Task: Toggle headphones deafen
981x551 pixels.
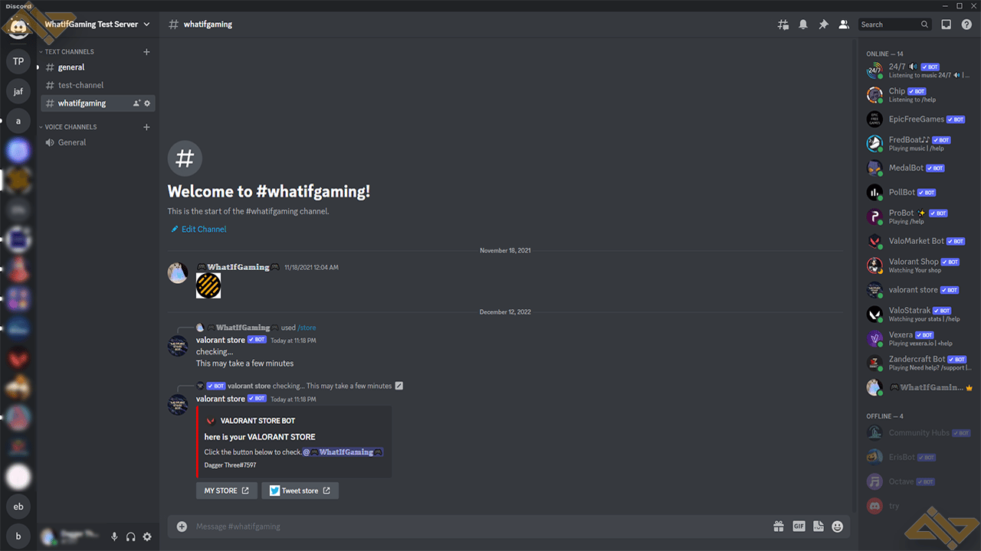Action: [131, 537]
